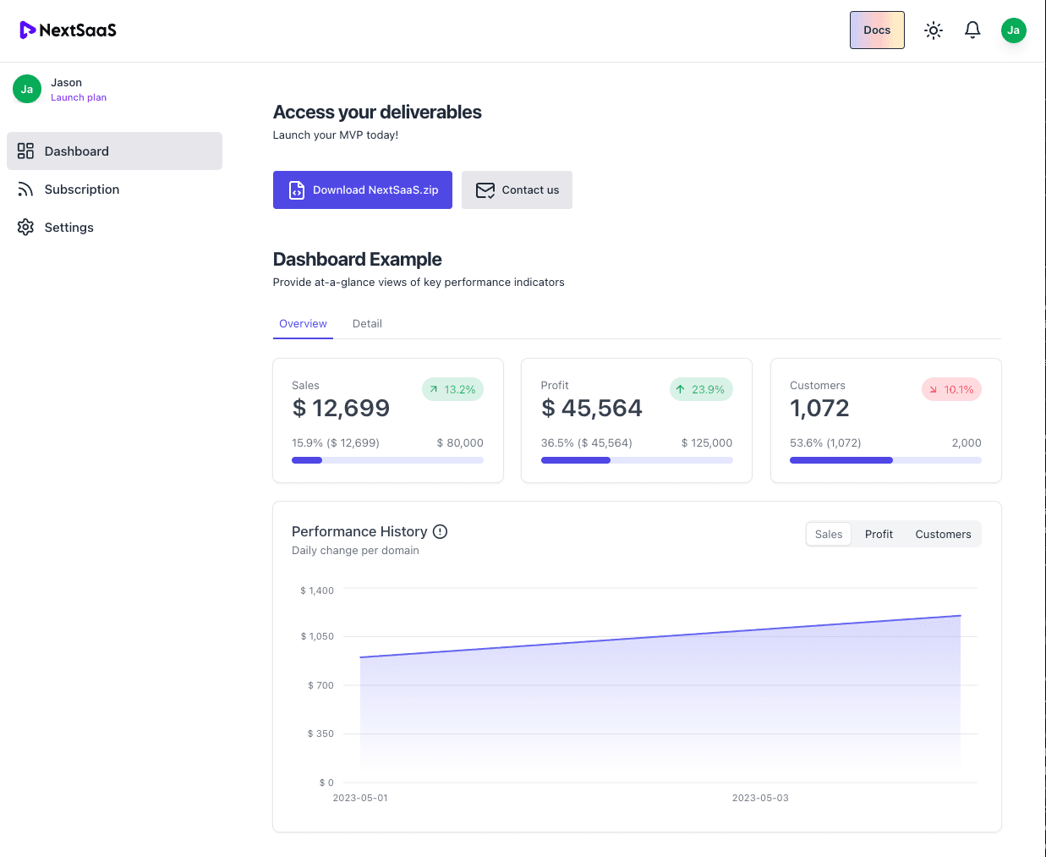Open the notifications bell
This screenshot has width=1046, height=857.
972,30
